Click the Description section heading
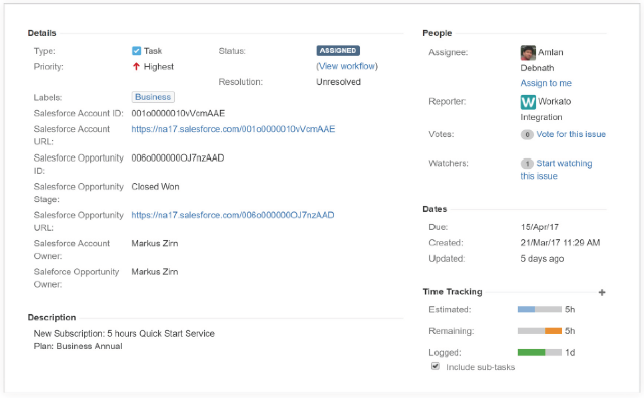This screenshot has width=644, height=398. coord(52,318)
